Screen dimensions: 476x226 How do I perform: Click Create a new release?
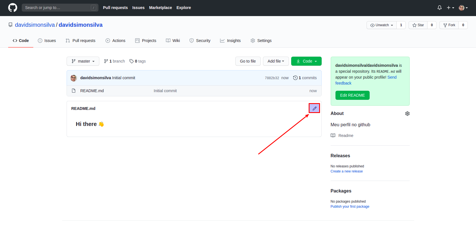coord(347,171)
